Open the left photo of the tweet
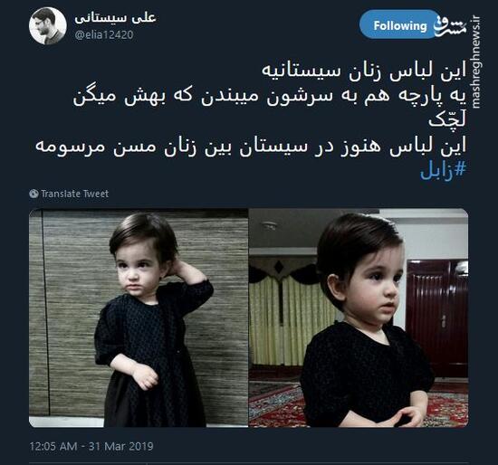Screen dimensions: 498x465 pos(139,318)
